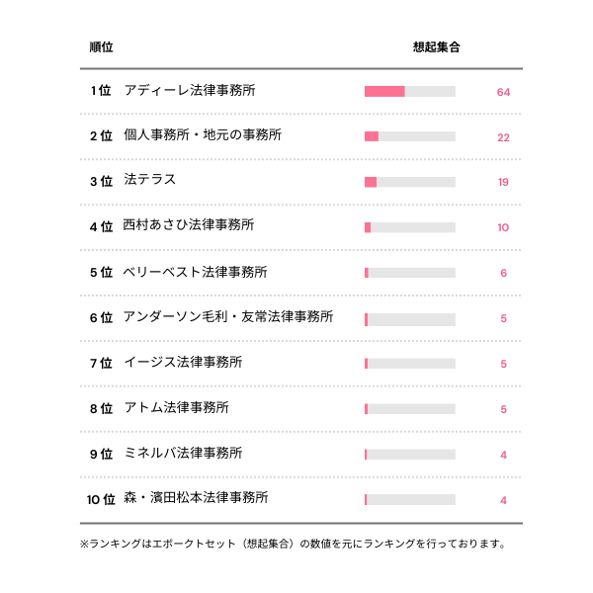Screen dimensions: 593x593
Task: Click the 法テラス score bar
Action: point(409,182)
